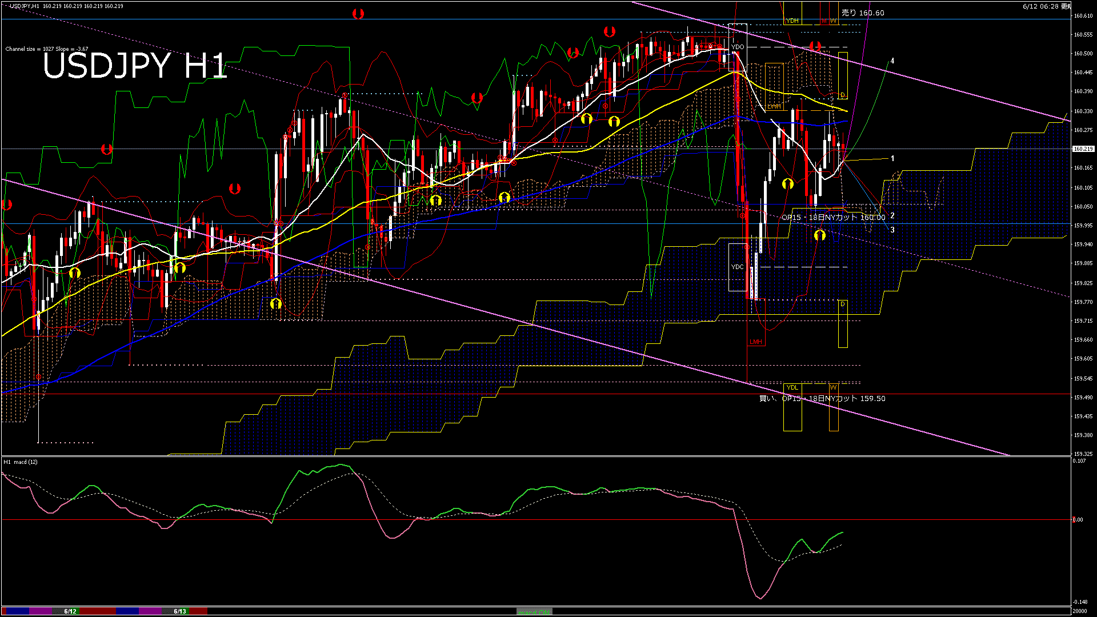Click the large USDJPY H1 chart title

coord(135,66)
